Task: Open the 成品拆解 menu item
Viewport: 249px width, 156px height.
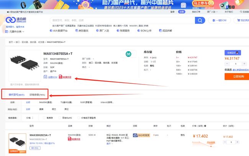Action: (x=165, y=31)
